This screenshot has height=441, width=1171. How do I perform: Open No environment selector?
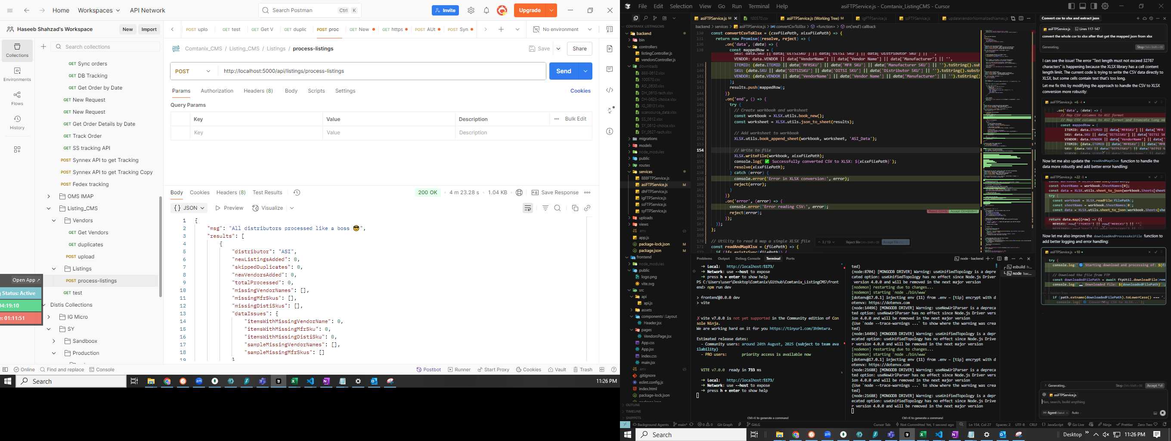click(x=562, y=30)
